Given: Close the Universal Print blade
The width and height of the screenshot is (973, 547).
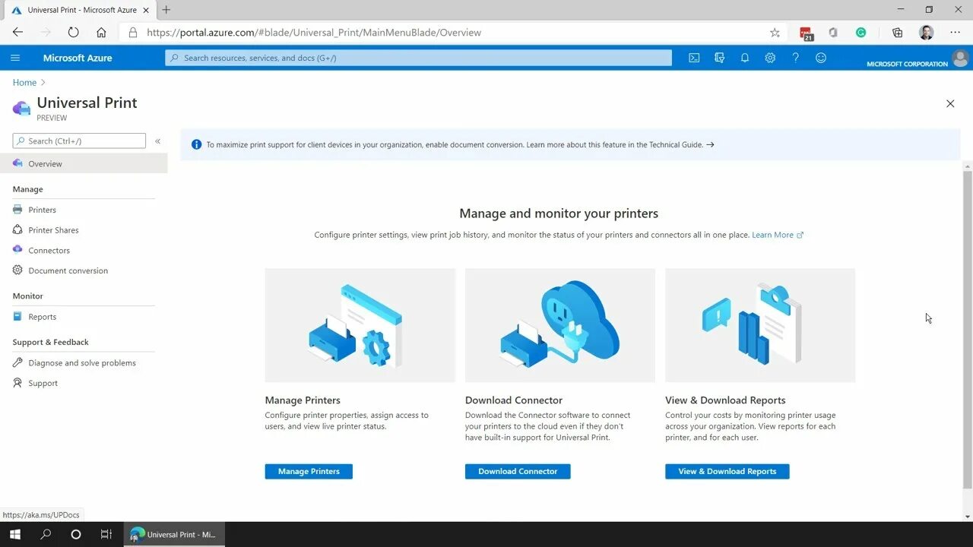Looking at the screenshot, I should pos(950,103).
